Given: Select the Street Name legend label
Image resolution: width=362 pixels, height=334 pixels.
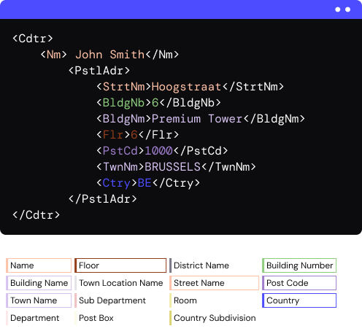Looking at the screenshot, I should [x=214, y=283].
